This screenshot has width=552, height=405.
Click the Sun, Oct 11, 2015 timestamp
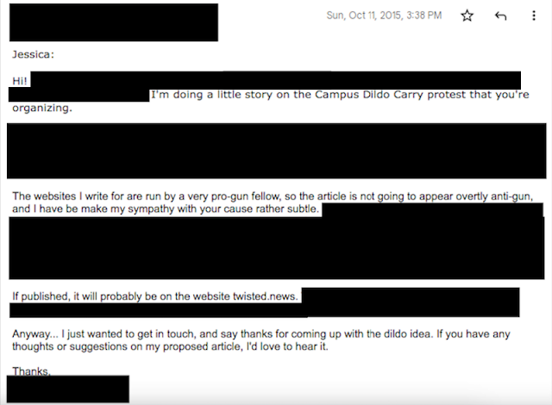pyautogui.click(x=384, y=16)
